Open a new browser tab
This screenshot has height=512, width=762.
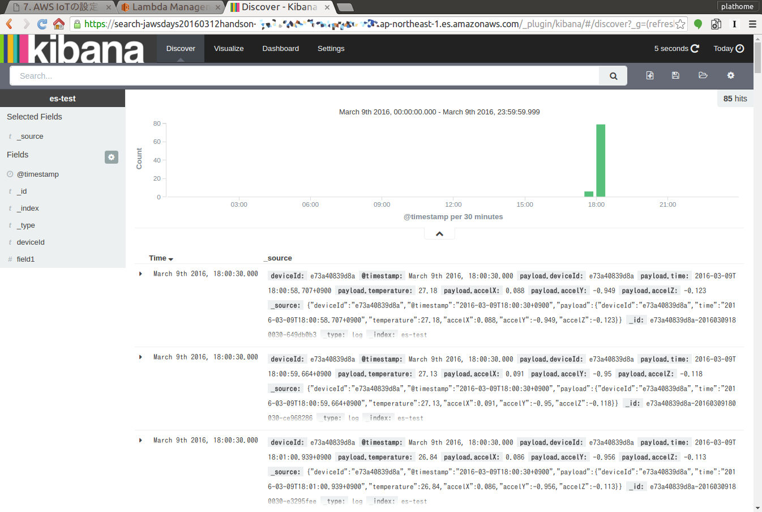coord(345,7)
